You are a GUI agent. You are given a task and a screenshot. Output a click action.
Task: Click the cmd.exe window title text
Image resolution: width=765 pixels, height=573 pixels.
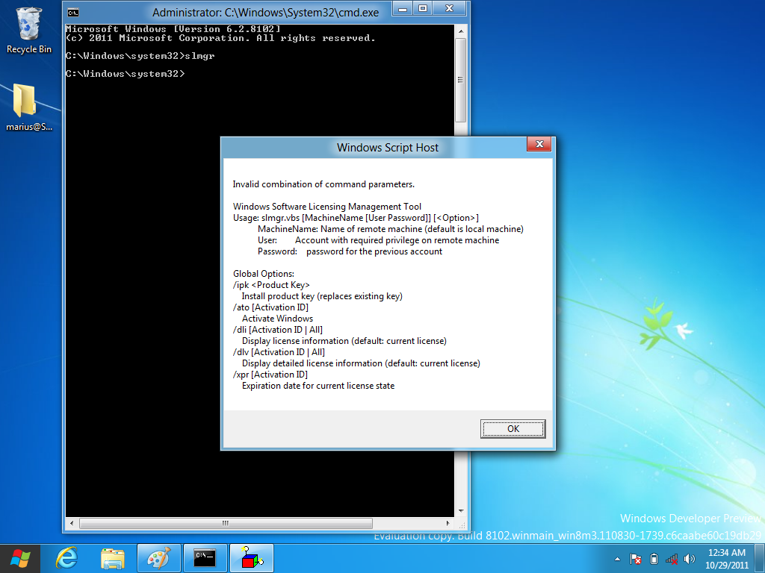point(265,13)
